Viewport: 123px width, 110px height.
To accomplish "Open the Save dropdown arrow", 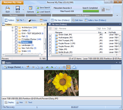I will (x=23, y=10).
